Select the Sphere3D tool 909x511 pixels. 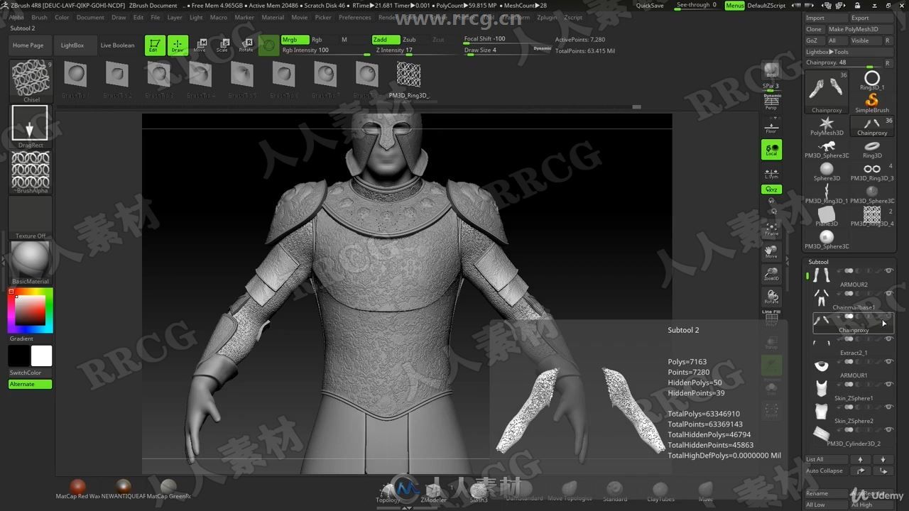coord(827,171)
